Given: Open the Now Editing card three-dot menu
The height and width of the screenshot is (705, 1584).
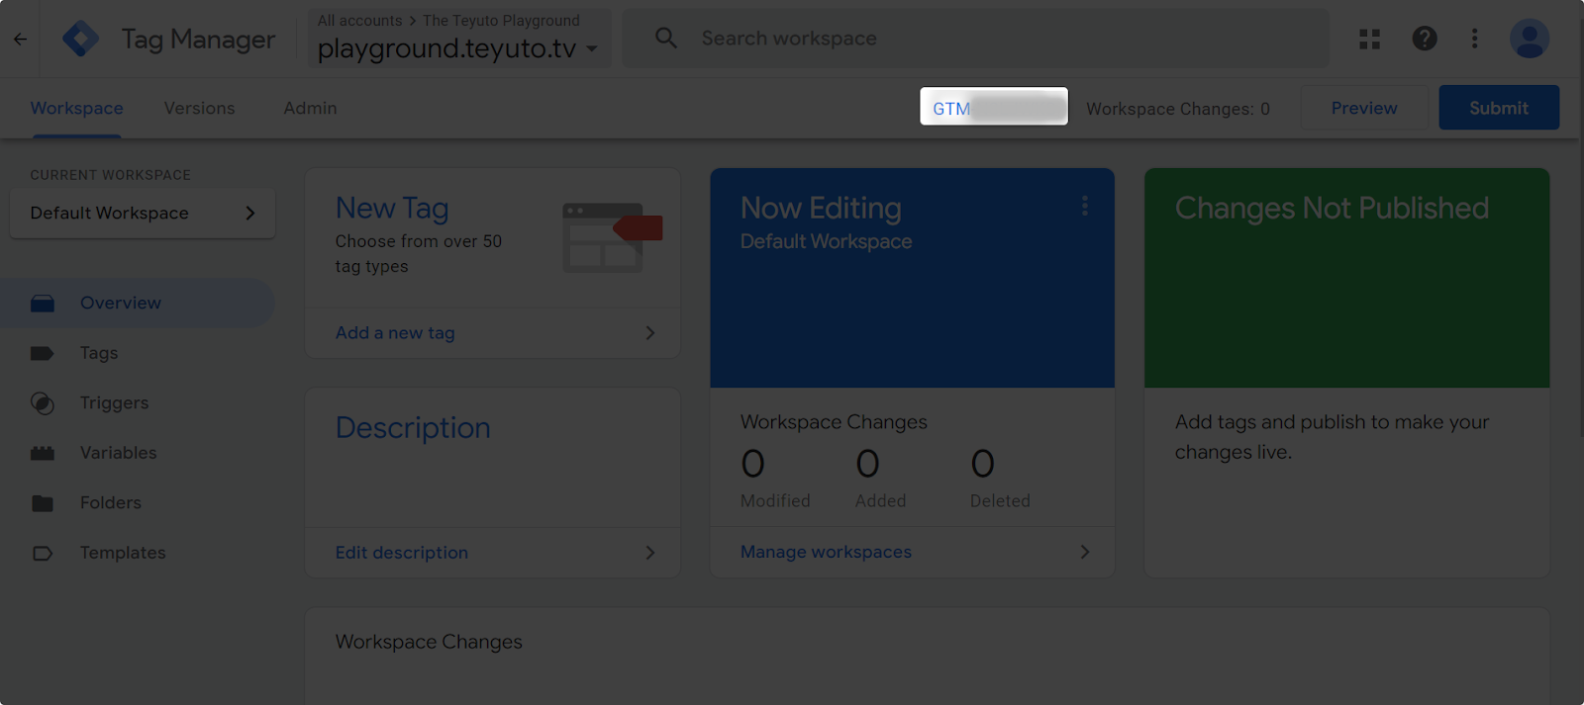Looking at the screenshot, I should click(x=1085, y=206).
